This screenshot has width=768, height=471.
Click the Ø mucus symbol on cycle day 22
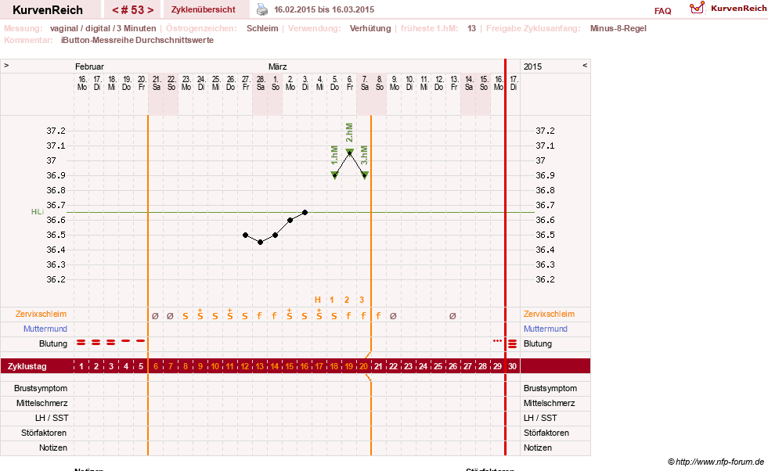[x=393, y=316]
